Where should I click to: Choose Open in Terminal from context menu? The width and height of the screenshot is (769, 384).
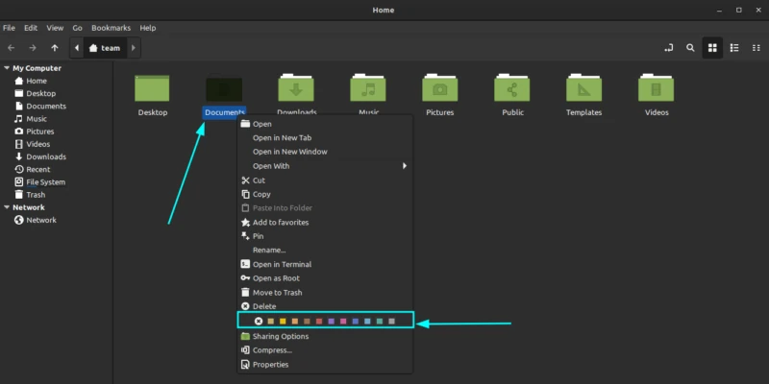pos(282,264)
